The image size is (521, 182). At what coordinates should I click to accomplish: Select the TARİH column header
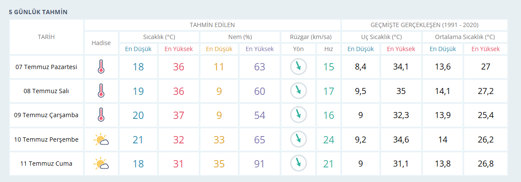pos(46,37)
